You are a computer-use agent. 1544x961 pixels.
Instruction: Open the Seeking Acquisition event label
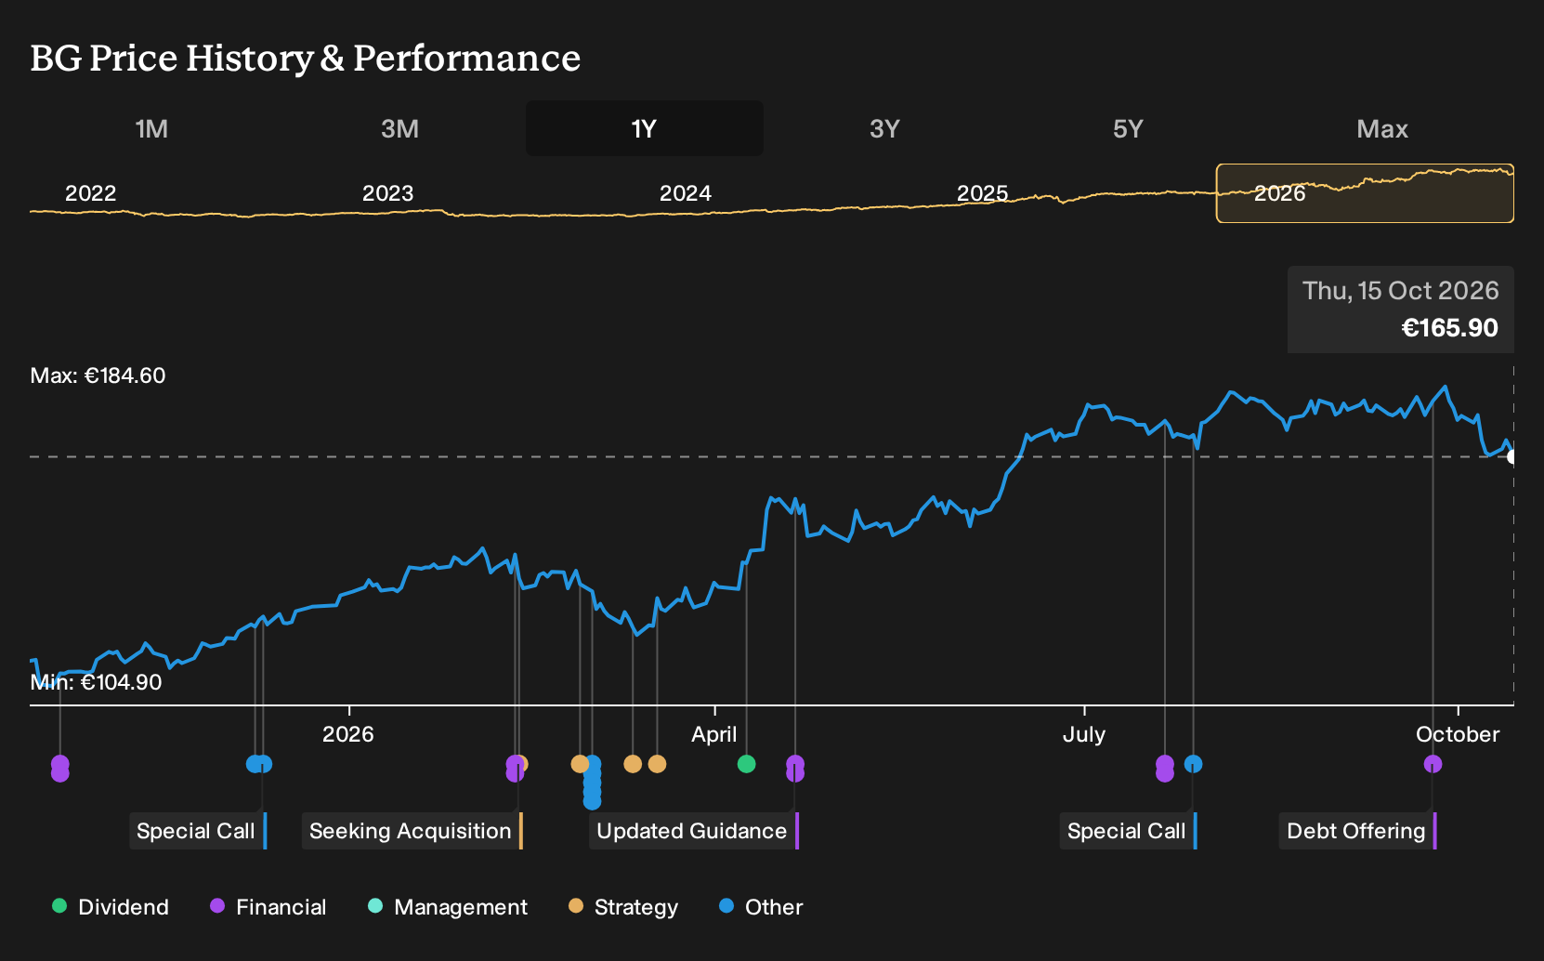tap(412, 831)
